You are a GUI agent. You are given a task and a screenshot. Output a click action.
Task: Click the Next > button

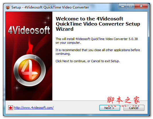coord(110,108)
